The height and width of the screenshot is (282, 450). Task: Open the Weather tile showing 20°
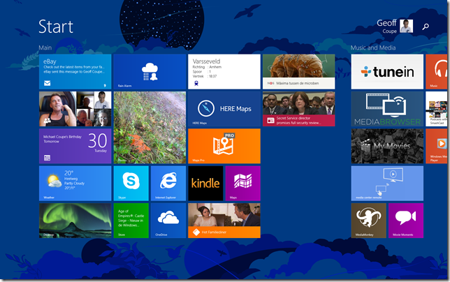click(x=75, y=183)
